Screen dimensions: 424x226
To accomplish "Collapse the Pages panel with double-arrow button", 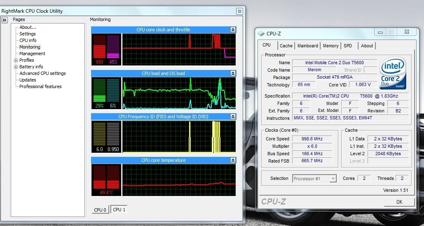I will (5, 20).
